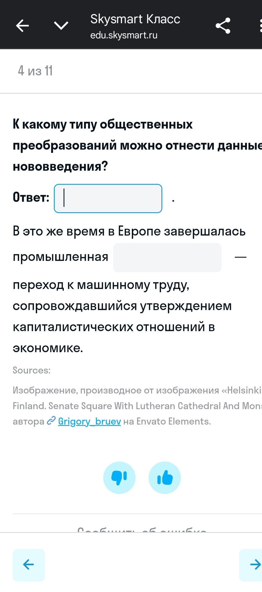
Task: Click the thumbs down feedback button
Action: pyautogui.click(x=119, y=478)
